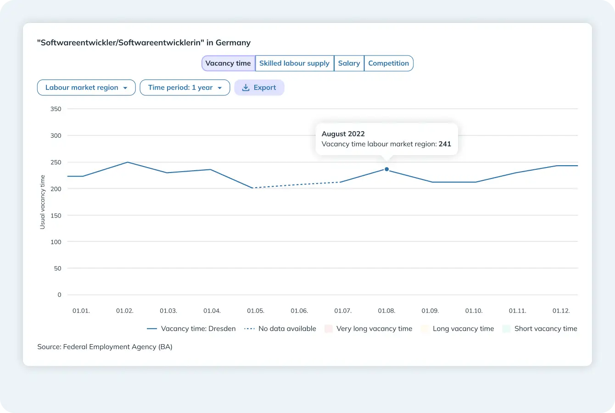Switch to the Skilled labour supply tab
The width and height of the screenshot is (615, 413).
tap(294, 63)
